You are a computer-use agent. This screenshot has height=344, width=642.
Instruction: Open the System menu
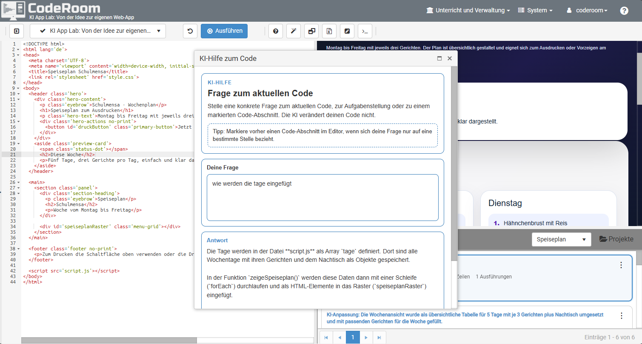[535, 10]
